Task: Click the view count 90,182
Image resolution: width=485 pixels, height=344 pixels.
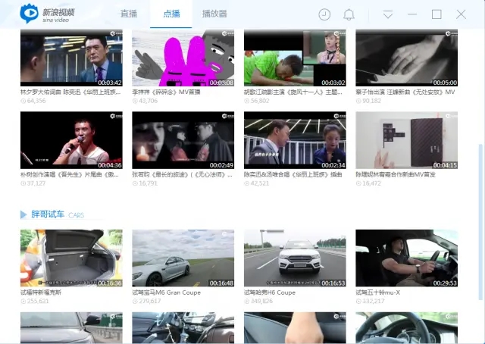Action: pyautogui.click(x=368, y=101)
